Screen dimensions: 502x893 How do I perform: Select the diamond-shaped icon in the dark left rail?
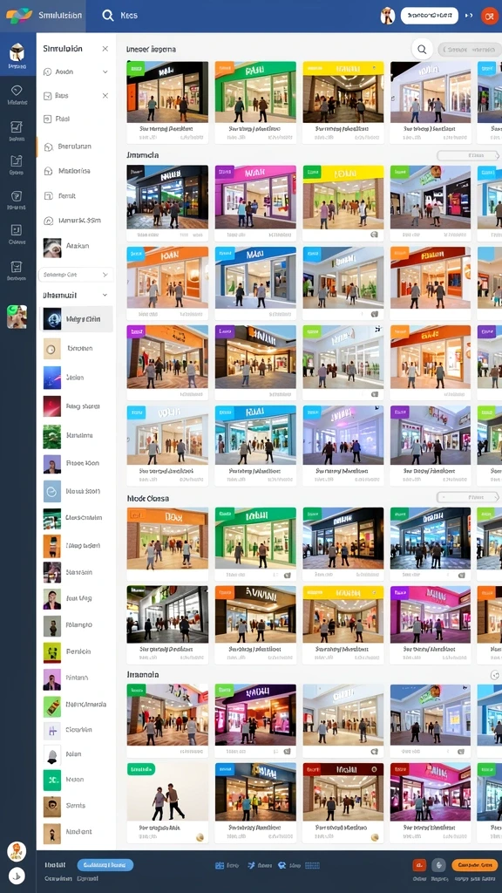tap(16, 91)
